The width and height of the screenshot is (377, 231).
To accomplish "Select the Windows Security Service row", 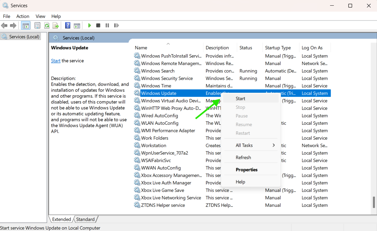I will click(232, 78).
